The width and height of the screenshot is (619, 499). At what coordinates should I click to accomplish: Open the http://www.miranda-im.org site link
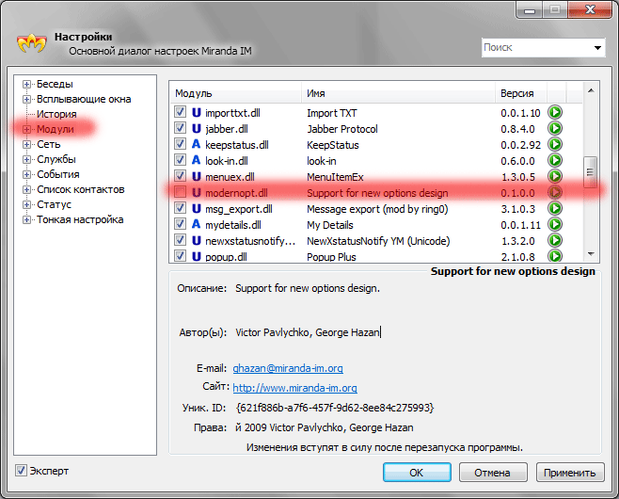[x=294, y=388]
